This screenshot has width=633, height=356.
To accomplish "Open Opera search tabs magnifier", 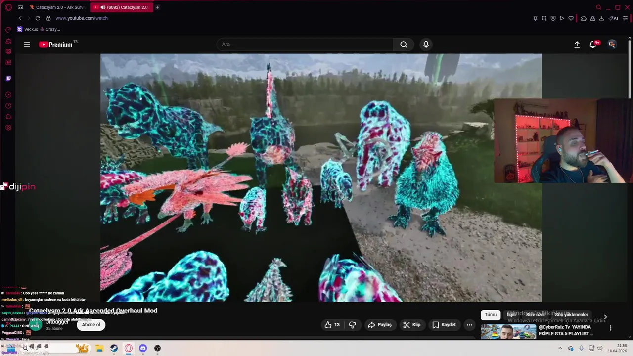I will (598, 7).
